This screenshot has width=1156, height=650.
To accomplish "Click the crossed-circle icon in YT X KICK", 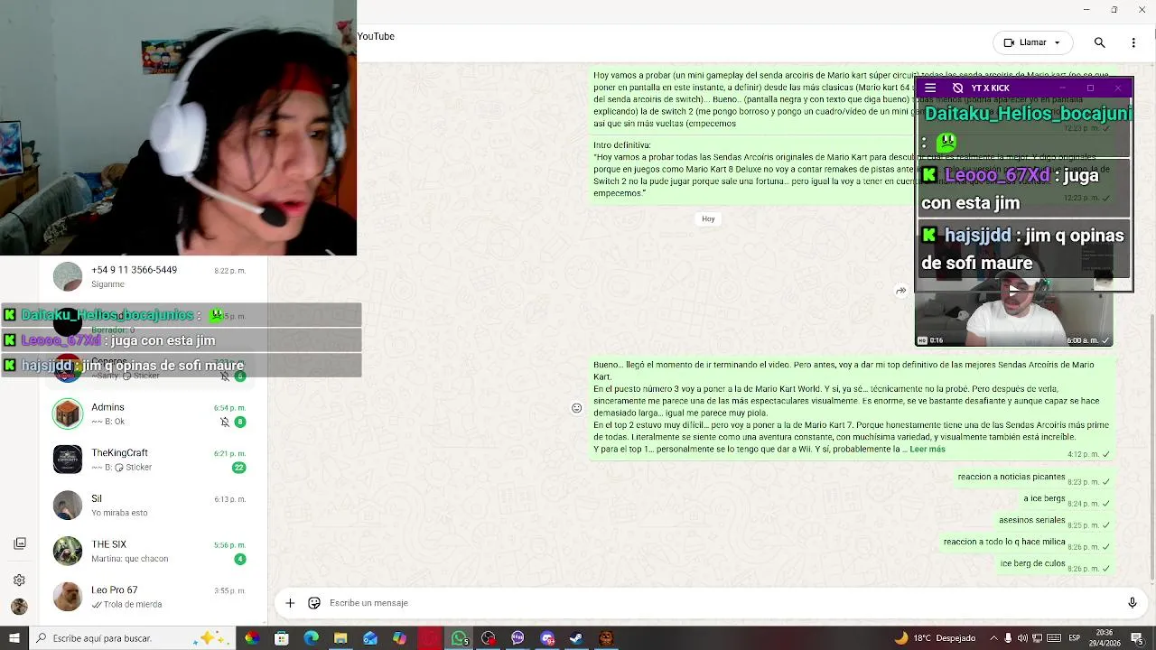I will (x=958, y=88).
